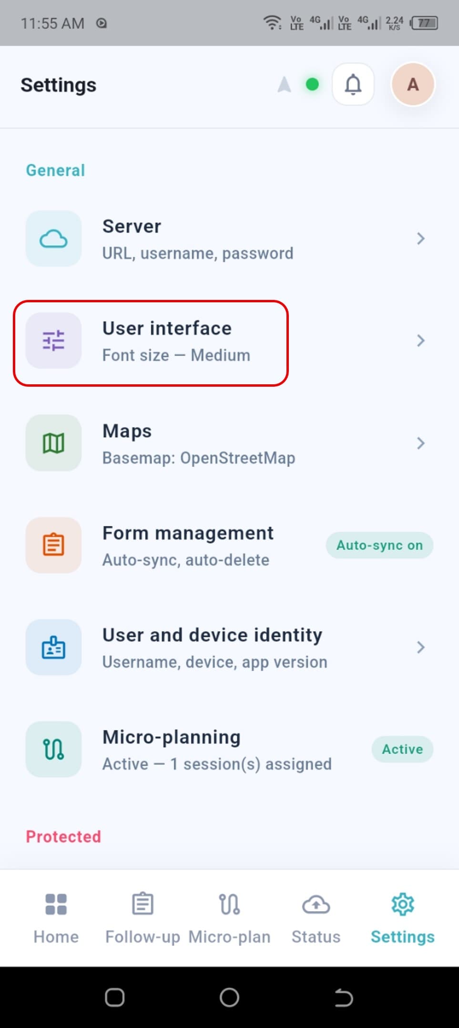The width and height of the screenshot is (459, 1028).
Task: Select the Settings tab
Action: (x=403, y=918)
